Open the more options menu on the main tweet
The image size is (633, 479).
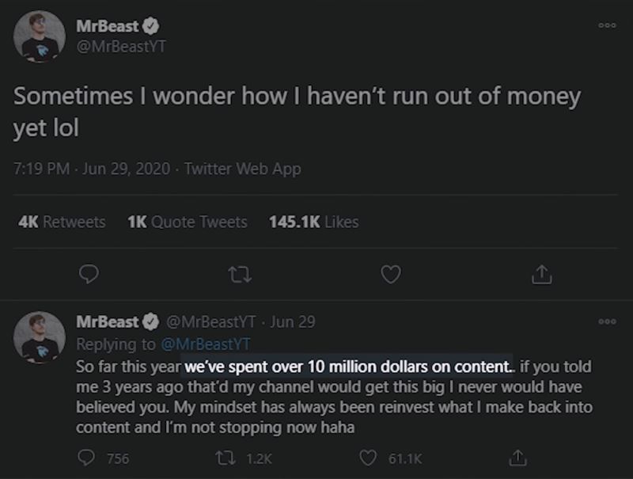pyautogui.click(x=608, y=24)
